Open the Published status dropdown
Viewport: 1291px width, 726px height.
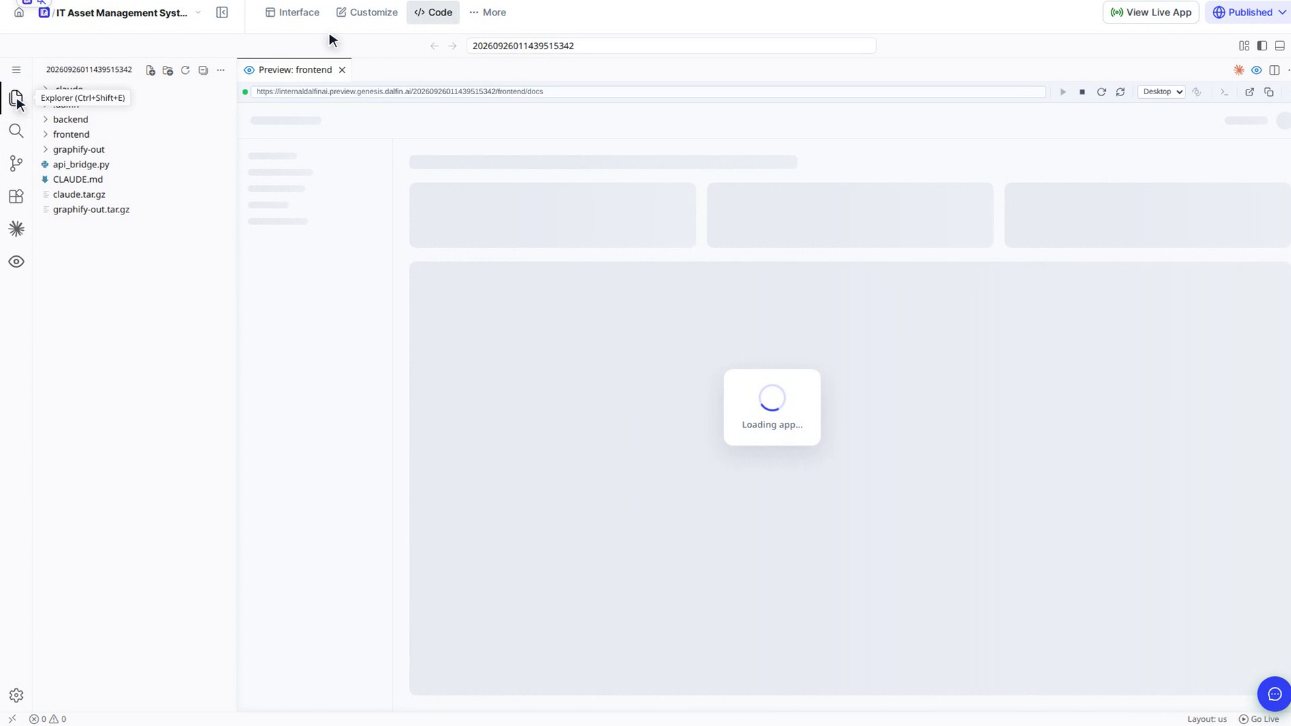(x=1249, y=12)
